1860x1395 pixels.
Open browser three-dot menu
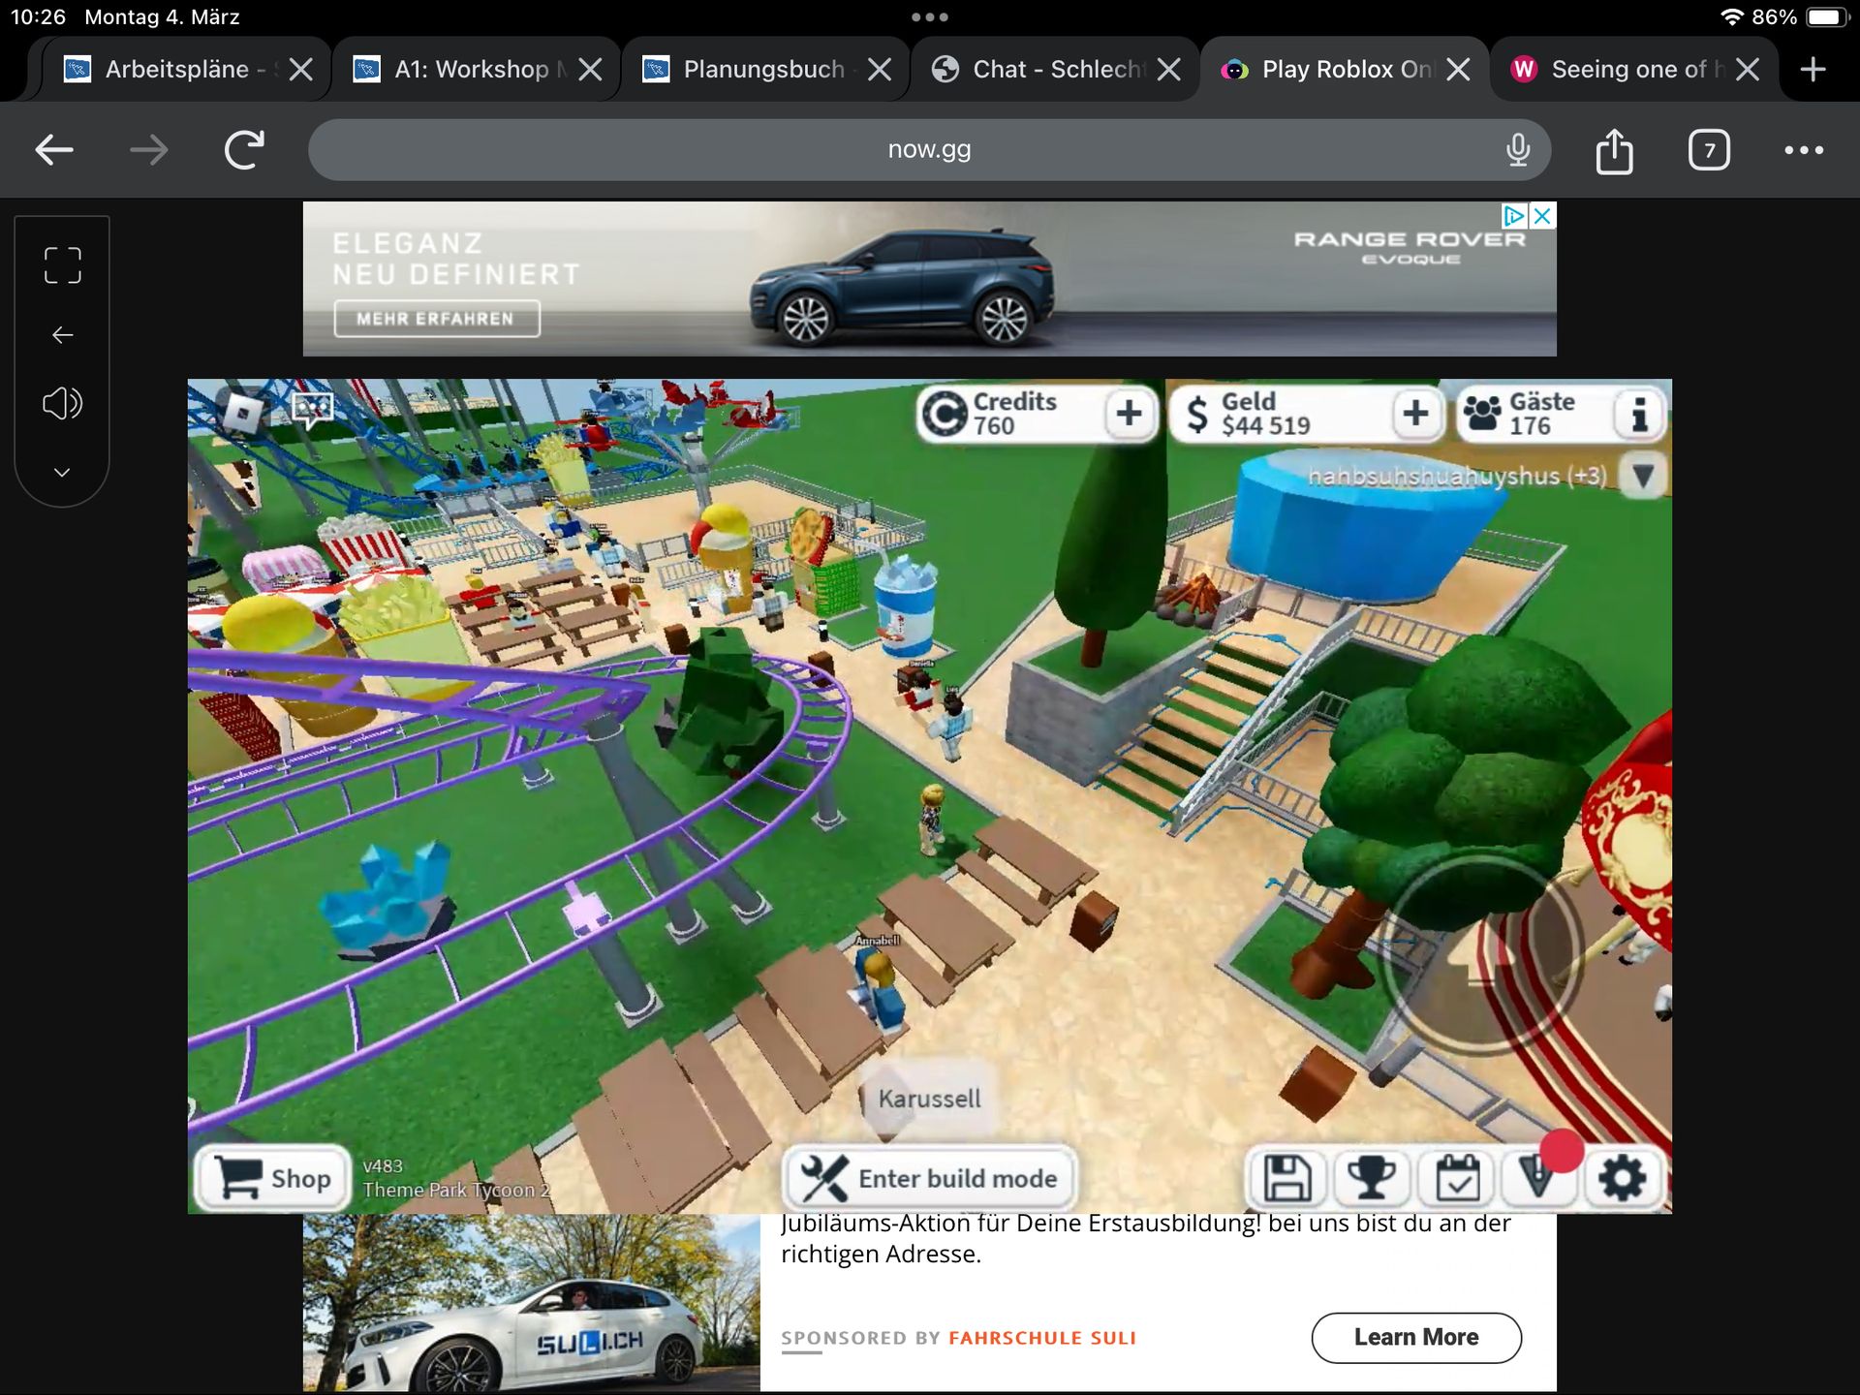point(1804,150)
